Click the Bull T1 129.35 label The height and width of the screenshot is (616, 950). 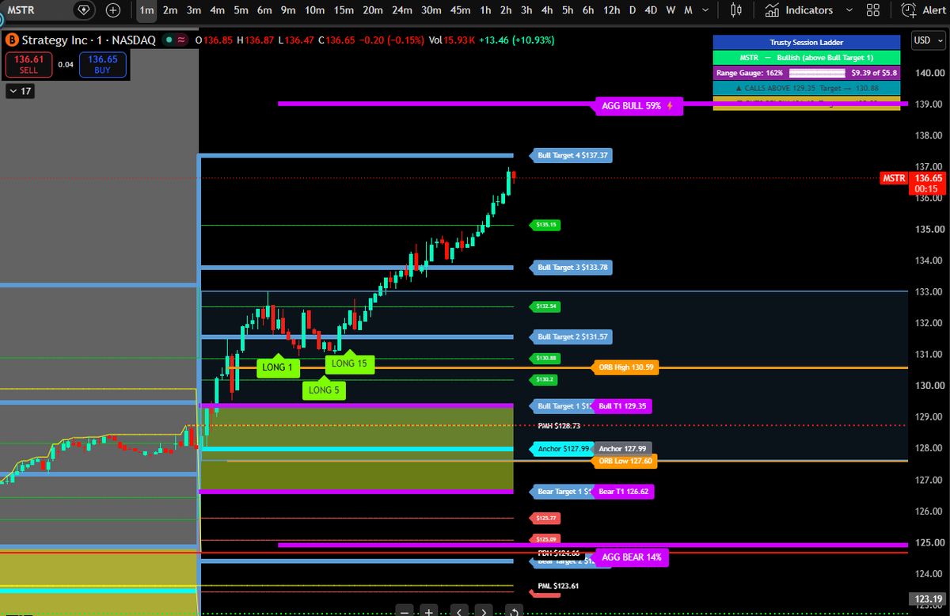[623, 406]
